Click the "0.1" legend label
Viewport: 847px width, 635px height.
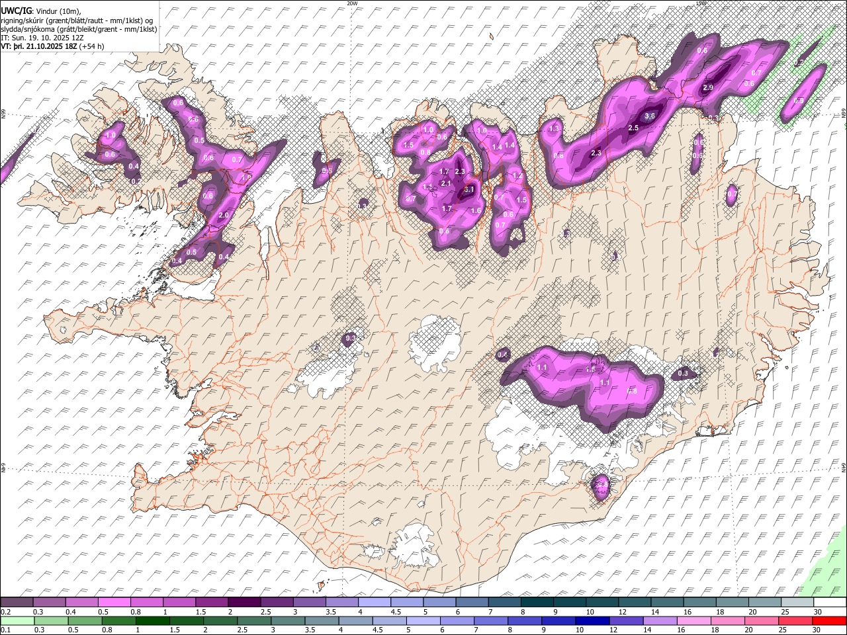(5, 630)
